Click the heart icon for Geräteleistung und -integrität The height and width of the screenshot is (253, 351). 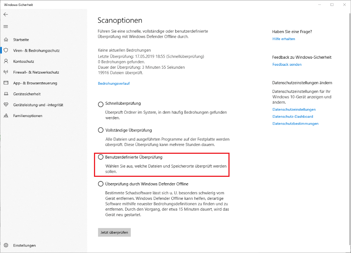6,105
